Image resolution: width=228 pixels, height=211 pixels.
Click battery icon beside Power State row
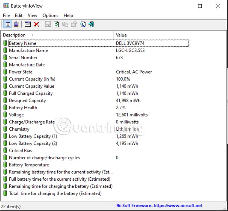tap(5, 72)
